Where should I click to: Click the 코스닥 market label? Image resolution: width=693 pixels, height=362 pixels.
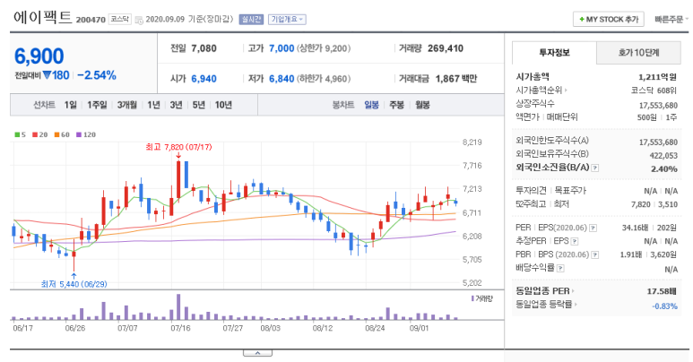(120, 19)
